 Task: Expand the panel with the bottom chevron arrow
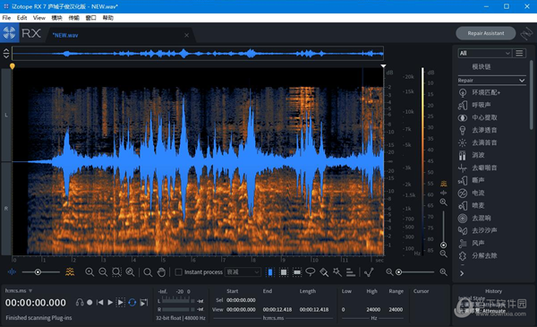pyautogui.click(x=462, y=273)
